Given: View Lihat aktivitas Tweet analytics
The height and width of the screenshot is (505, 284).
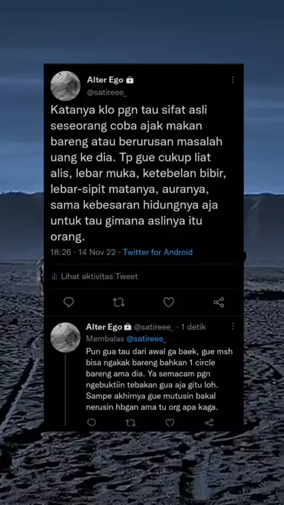Looking at the screenshot, I should click(95, 276).
